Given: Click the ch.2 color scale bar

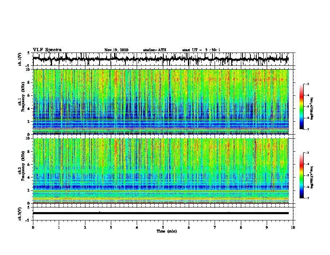Looking at the screenshot, I should coord(302,175).
